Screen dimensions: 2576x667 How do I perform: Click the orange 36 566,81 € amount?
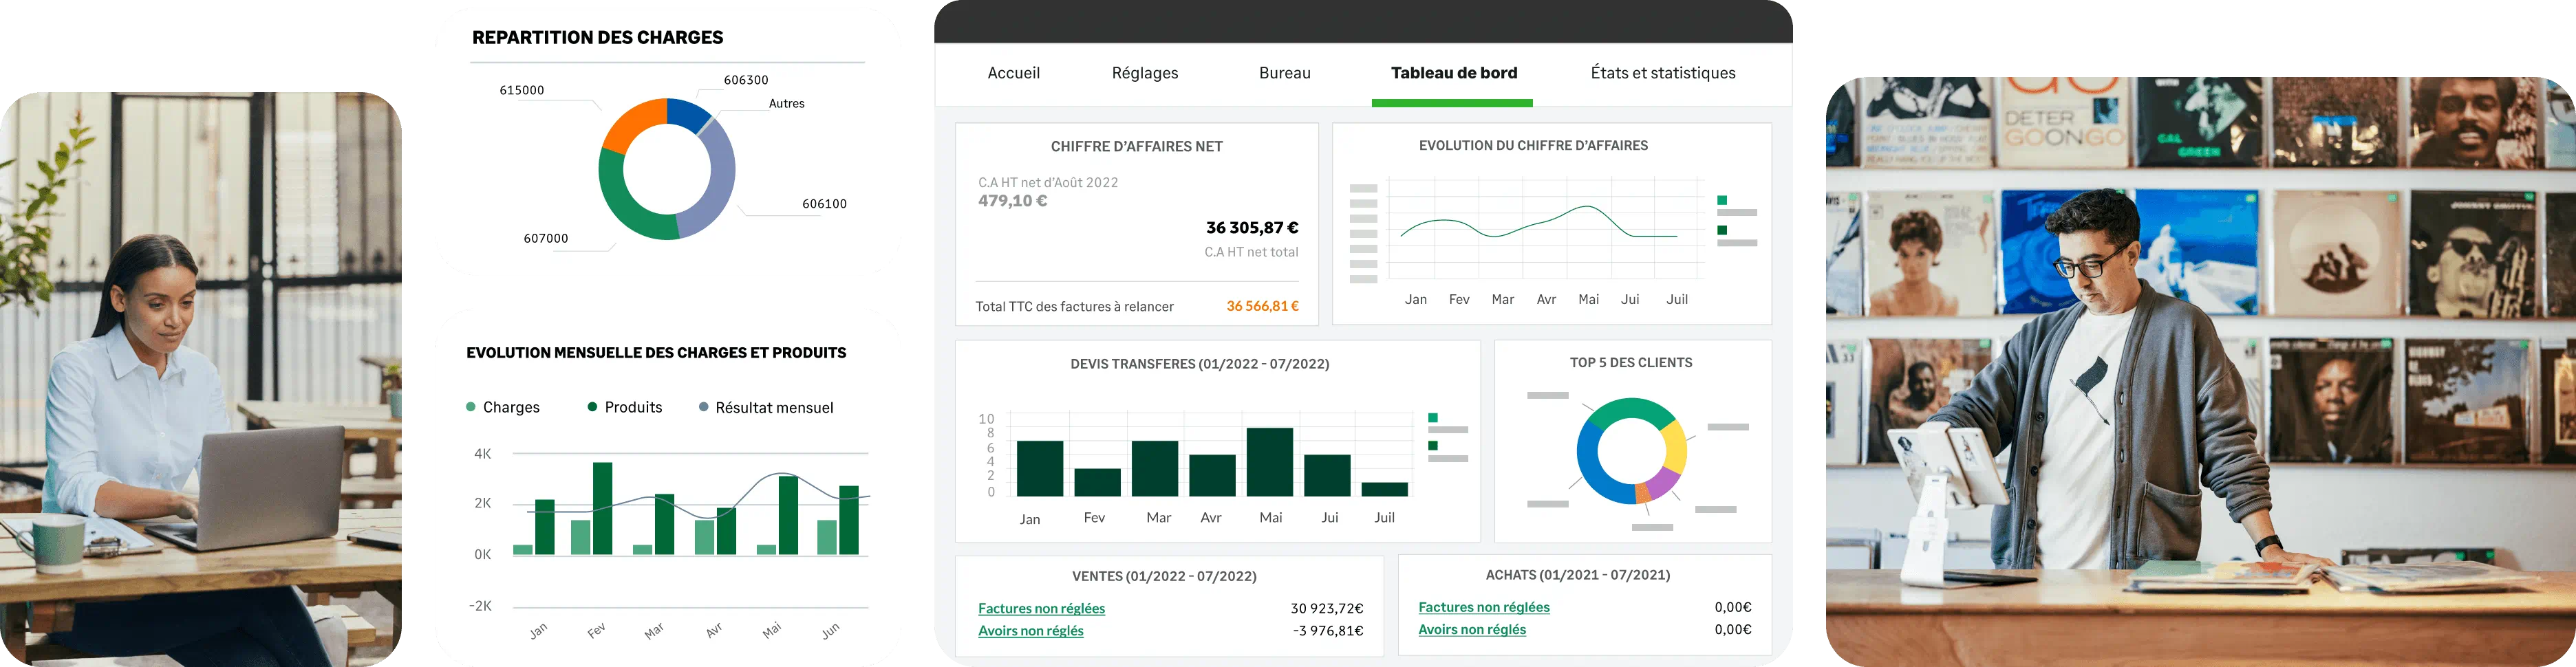pyautogui.click(x=1262, y=306)
